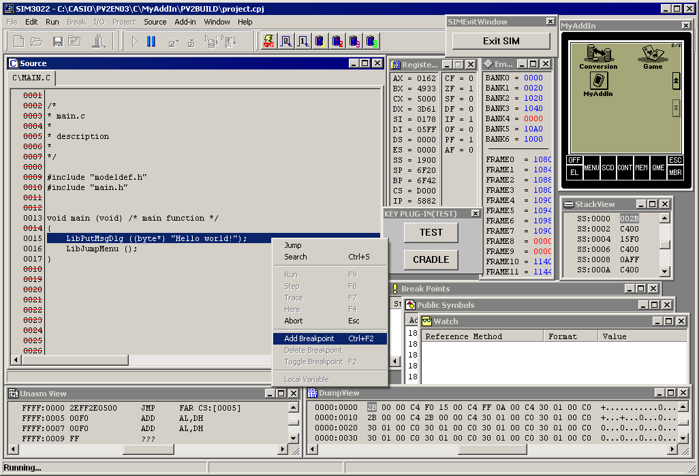Click the signal 1 waveform toolbar icon
Screen dimensions: 699x476
pos(303,42)
